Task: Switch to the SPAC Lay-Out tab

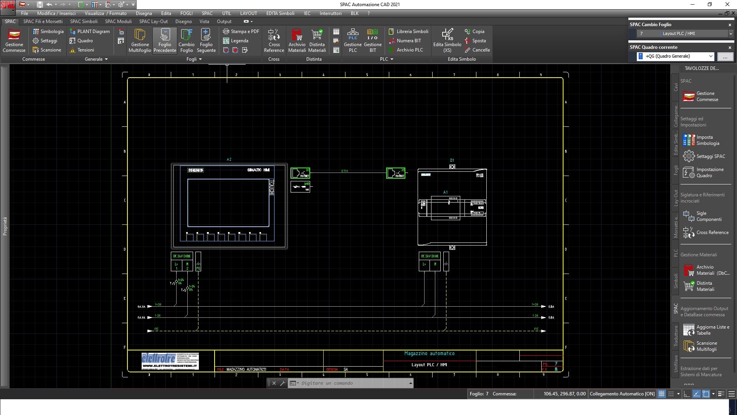Action: click(x=153, y=22)
